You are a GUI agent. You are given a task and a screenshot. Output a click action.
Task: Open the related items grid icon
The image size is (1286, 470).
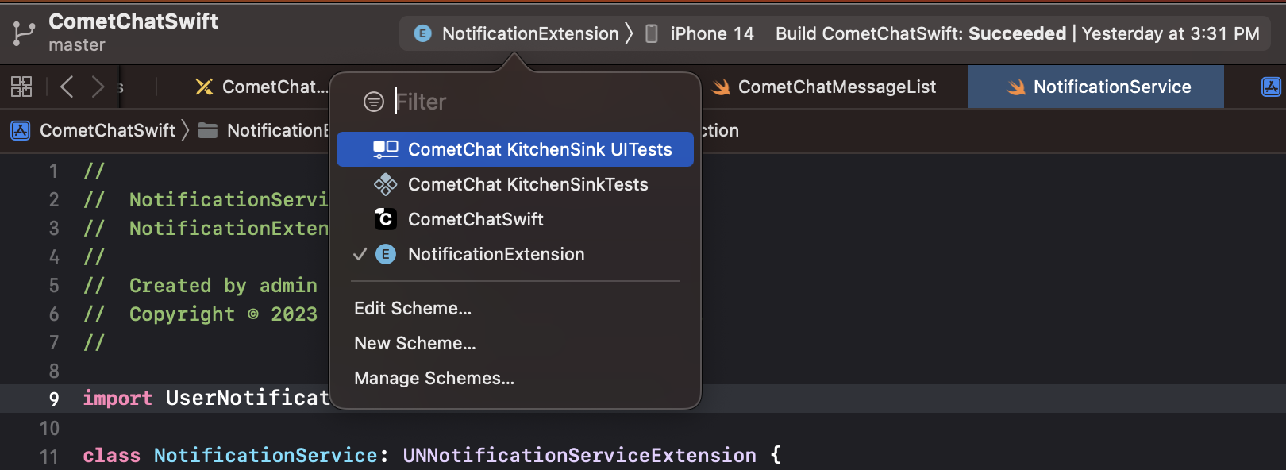pos(21,87)
